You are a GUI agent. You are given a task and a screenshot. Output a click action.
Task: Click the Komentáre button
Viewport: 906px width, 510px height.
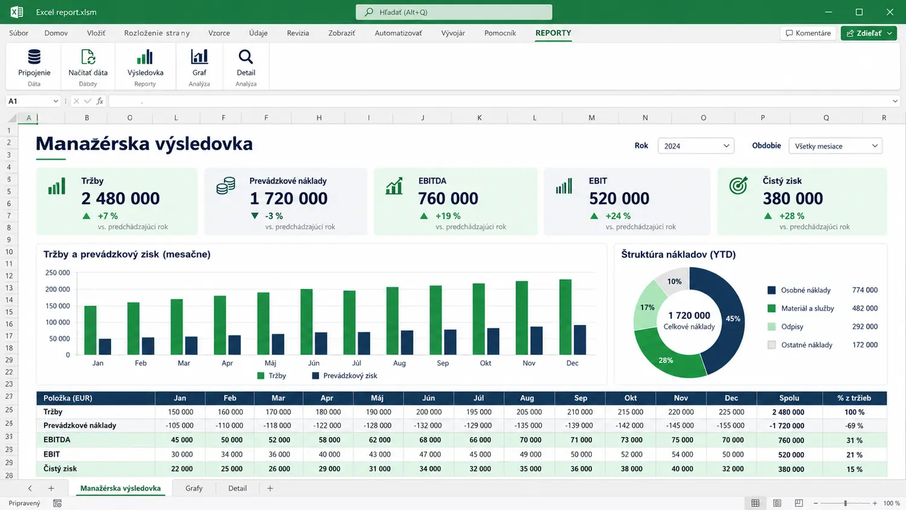point(808,33)
